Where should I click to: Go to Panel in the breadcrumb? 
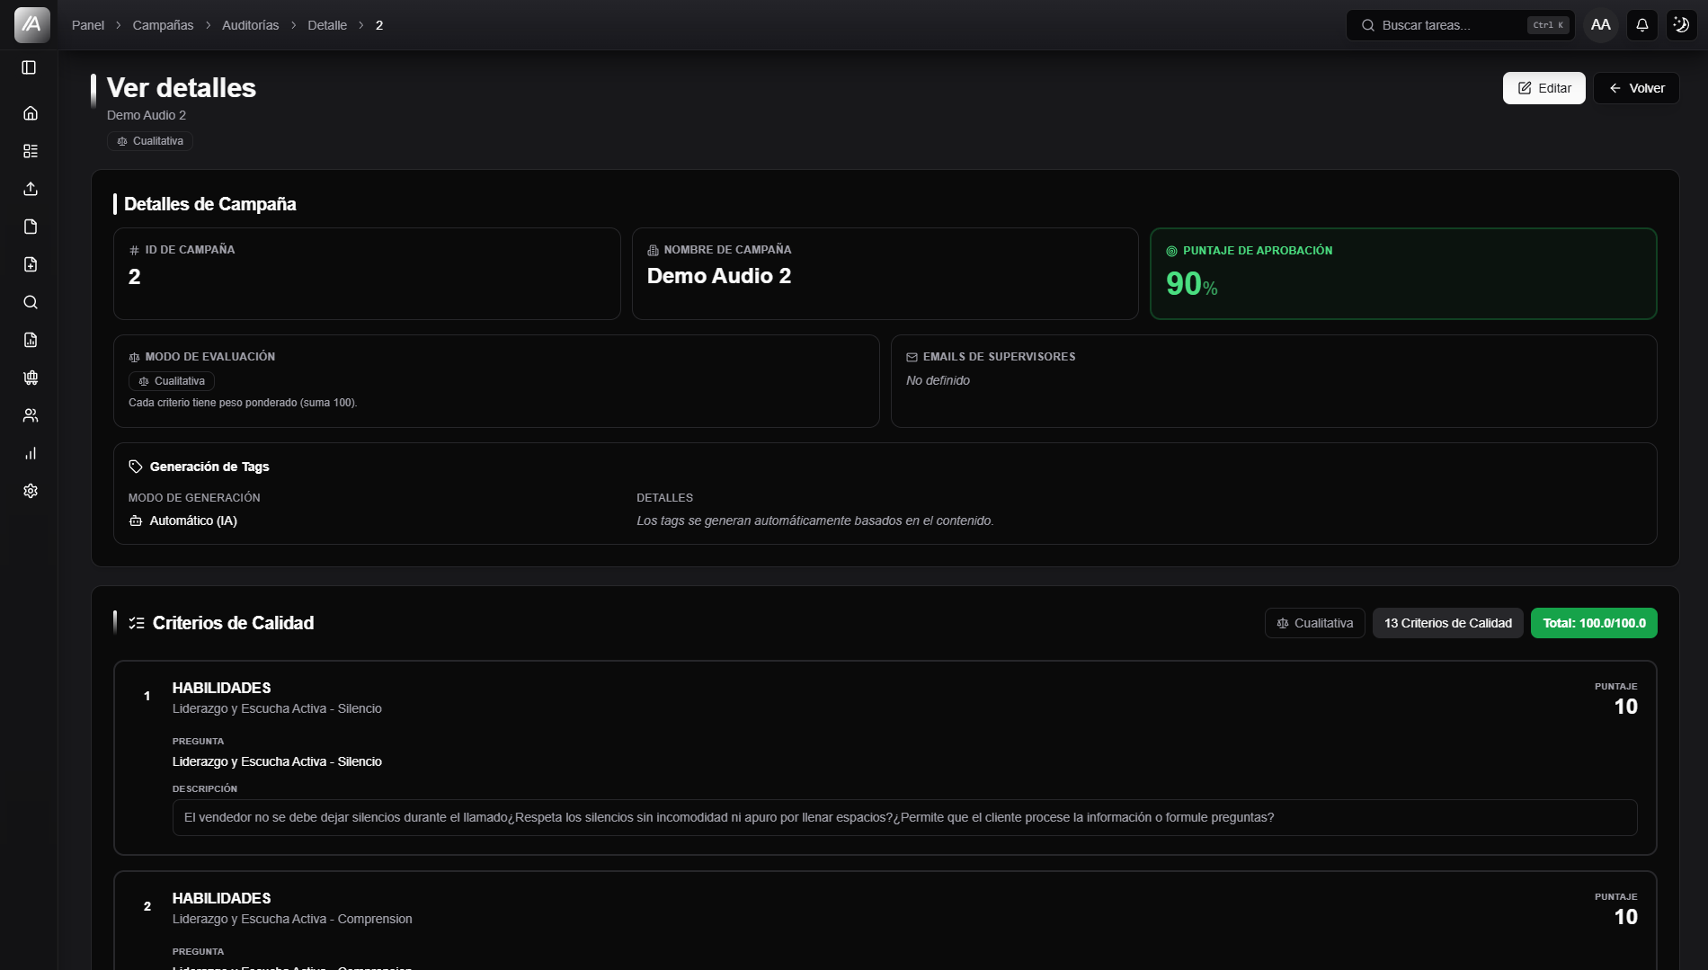click(x=88, y=25)
